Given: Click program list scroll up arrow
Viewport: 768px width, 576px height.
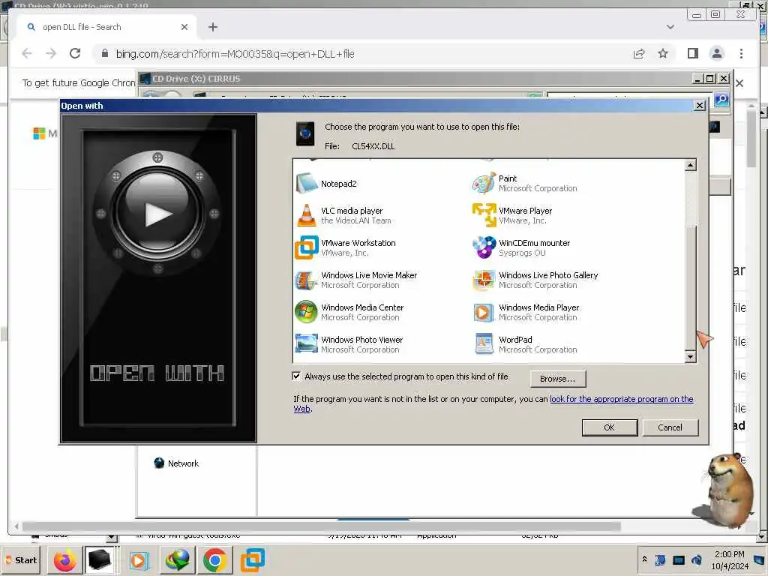Looking at the screenshot, I should coord(690,165).
